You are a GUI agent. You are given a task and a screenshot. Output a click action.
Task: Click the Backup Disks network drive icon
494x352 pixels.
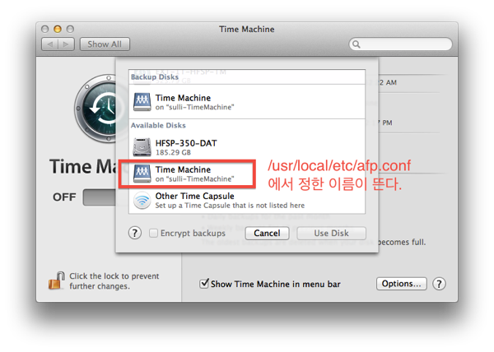142,102
